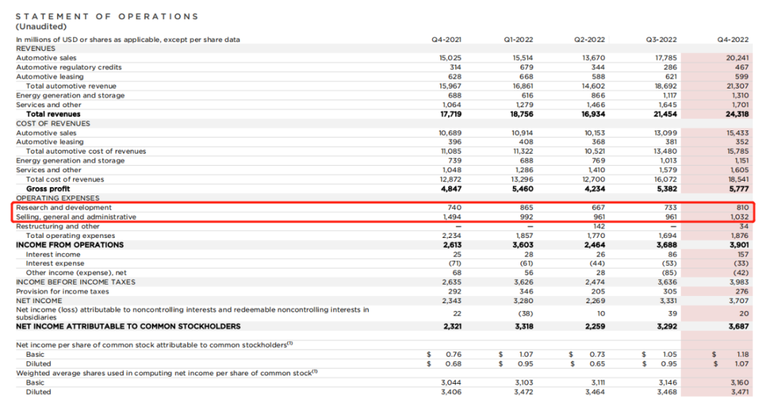Select Selling, general and administrative row label

click(x=76, y=217)
